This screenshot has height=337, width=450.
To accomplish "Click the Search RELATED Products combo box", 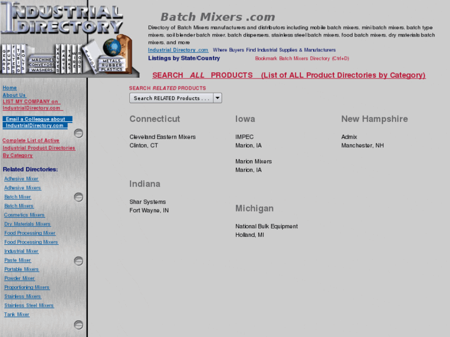I will click(x=176, y=98).
